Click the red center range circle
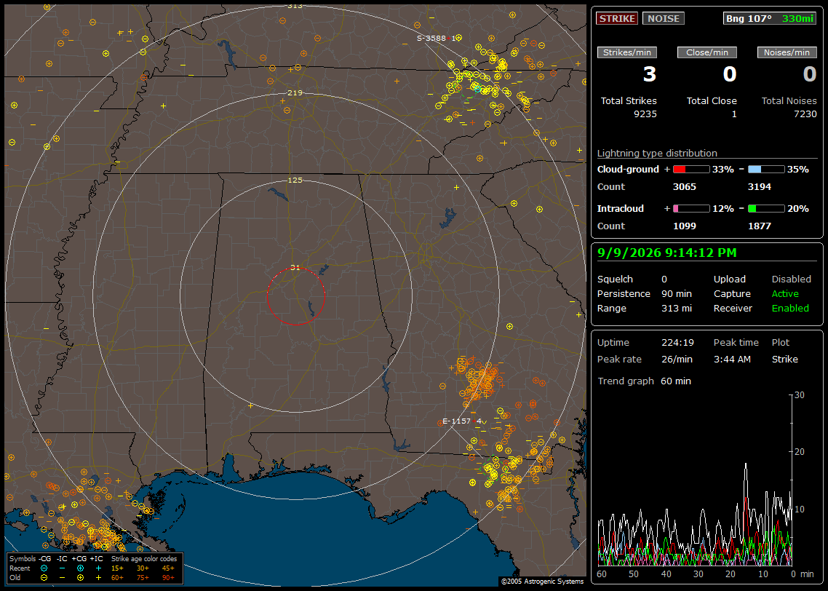 pyautogui.click(x=295, y=296)
